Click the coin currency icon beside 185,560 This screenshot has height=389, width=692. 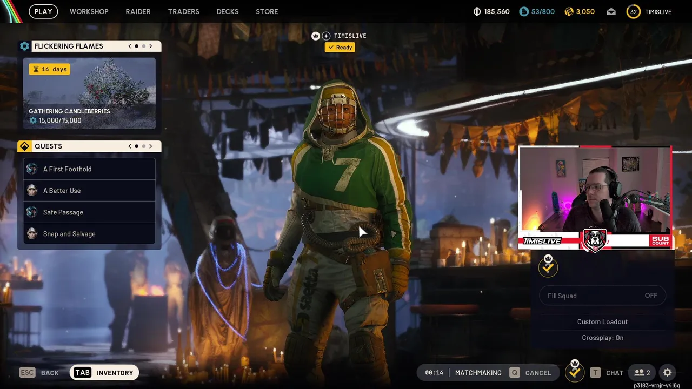coord(477,11)
